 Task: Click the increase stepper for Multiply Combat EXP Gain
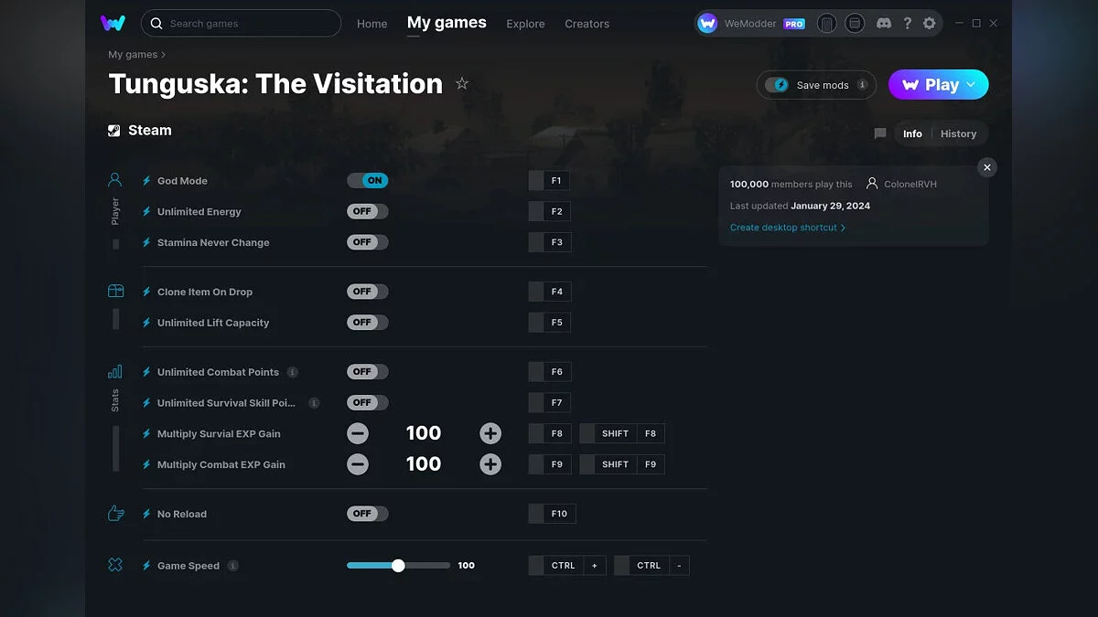pos(490,463)
